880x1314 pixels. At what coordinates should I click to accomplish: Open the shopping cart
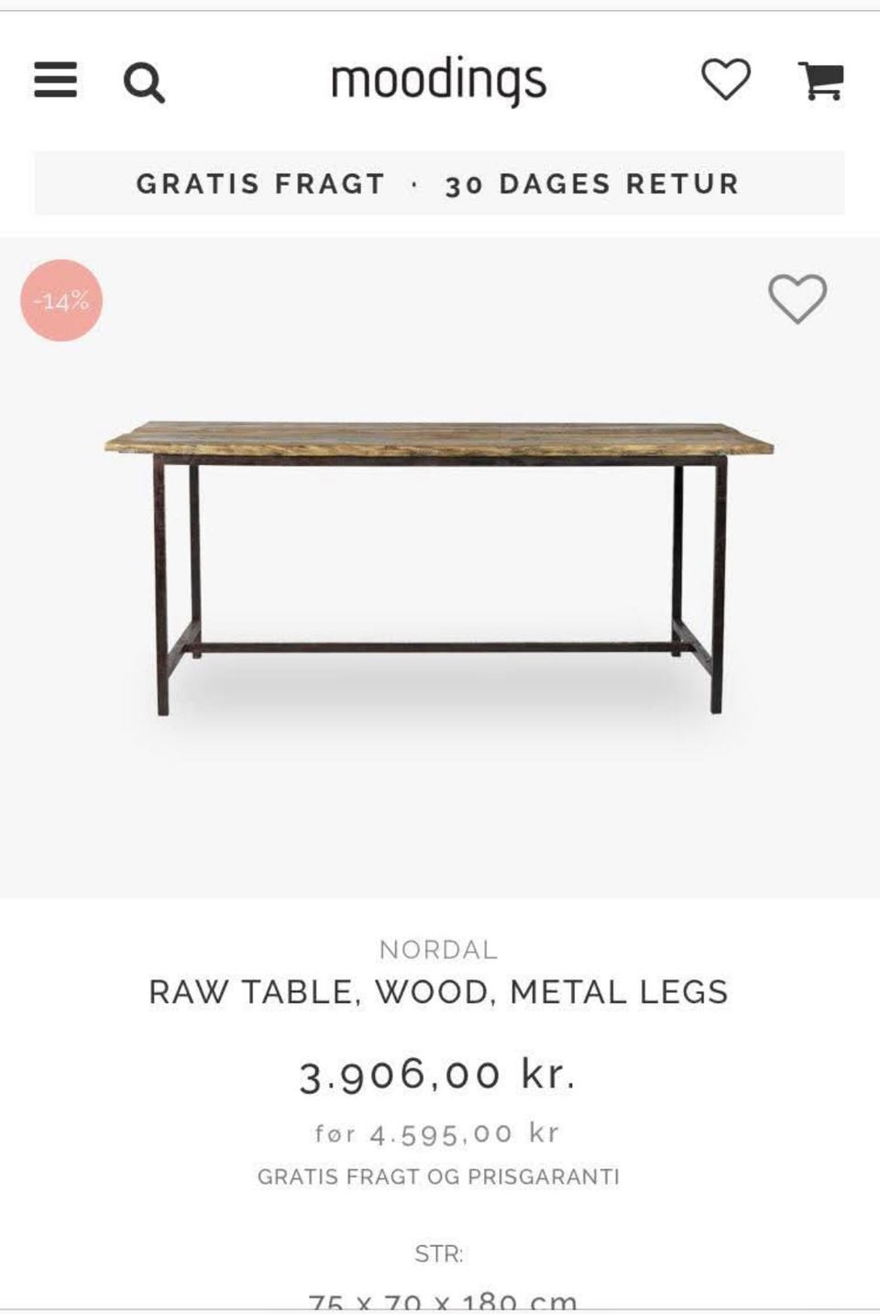coord(820,81)
